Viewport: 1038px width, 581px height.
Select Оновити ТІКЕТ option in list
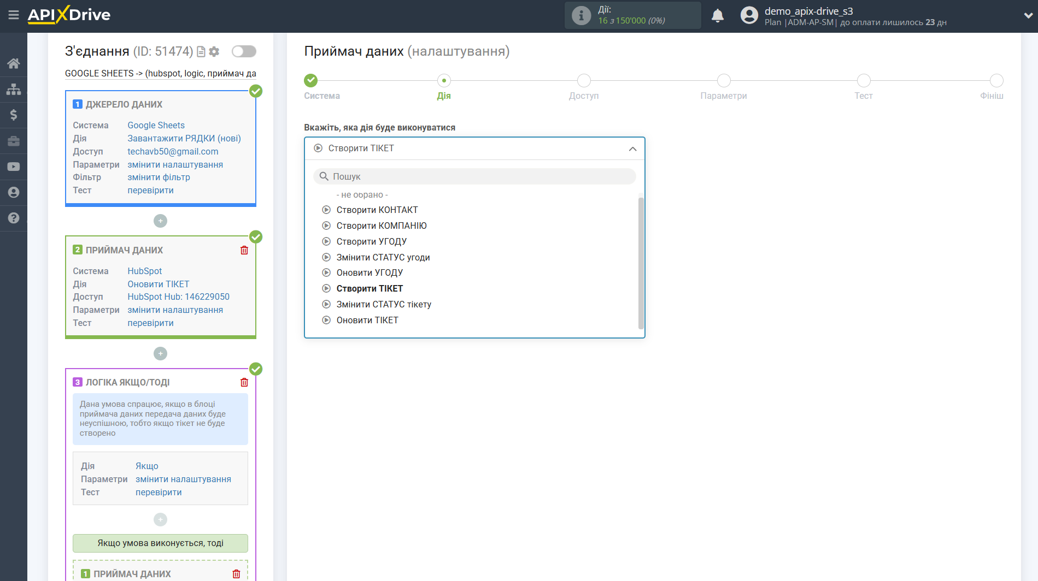pos(367,320)
